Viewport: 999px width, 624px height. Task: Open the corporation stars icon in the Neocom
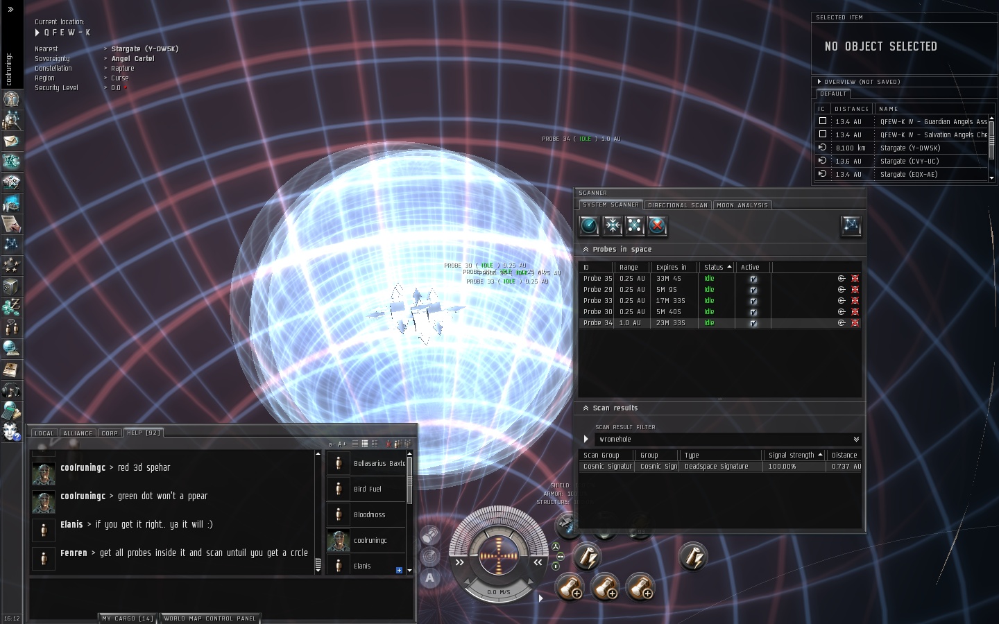[x=11, y=266]
